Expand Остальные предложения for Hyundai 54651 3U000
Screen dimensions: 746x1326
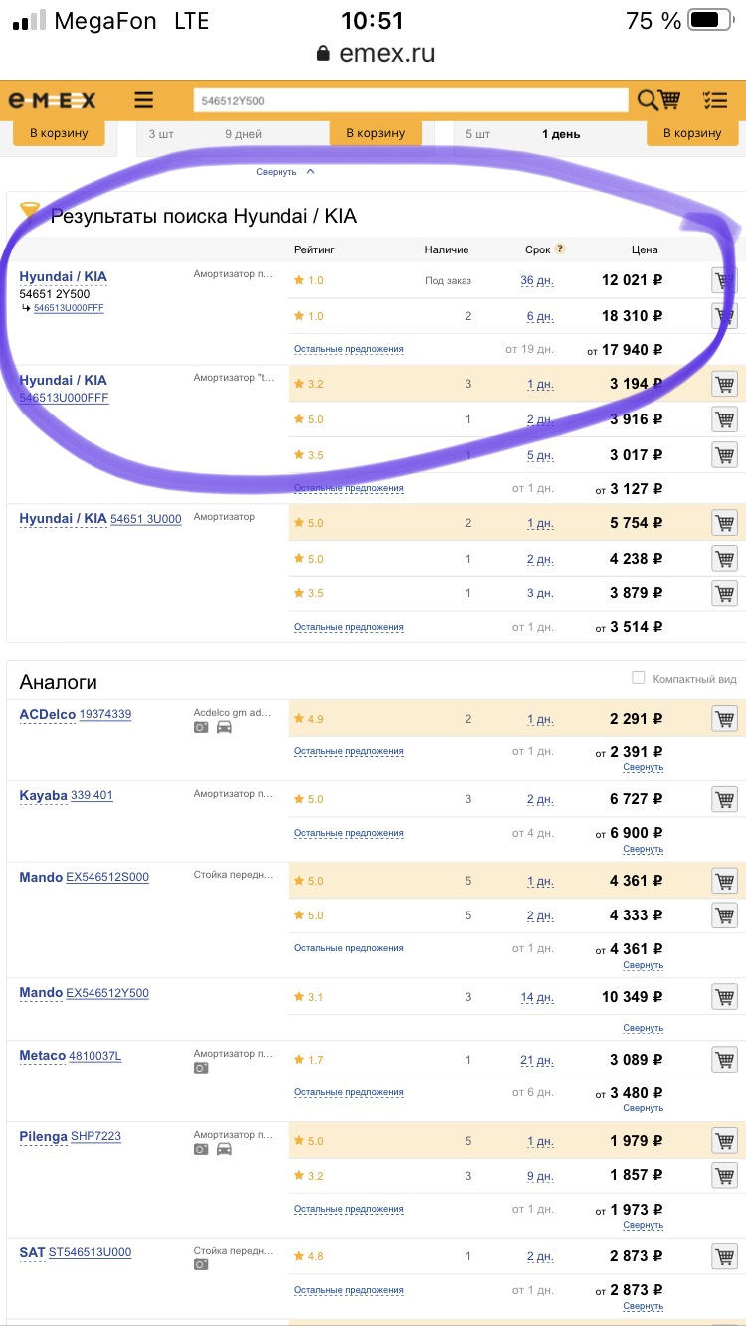pyautogui.click(x=348, y=627)
